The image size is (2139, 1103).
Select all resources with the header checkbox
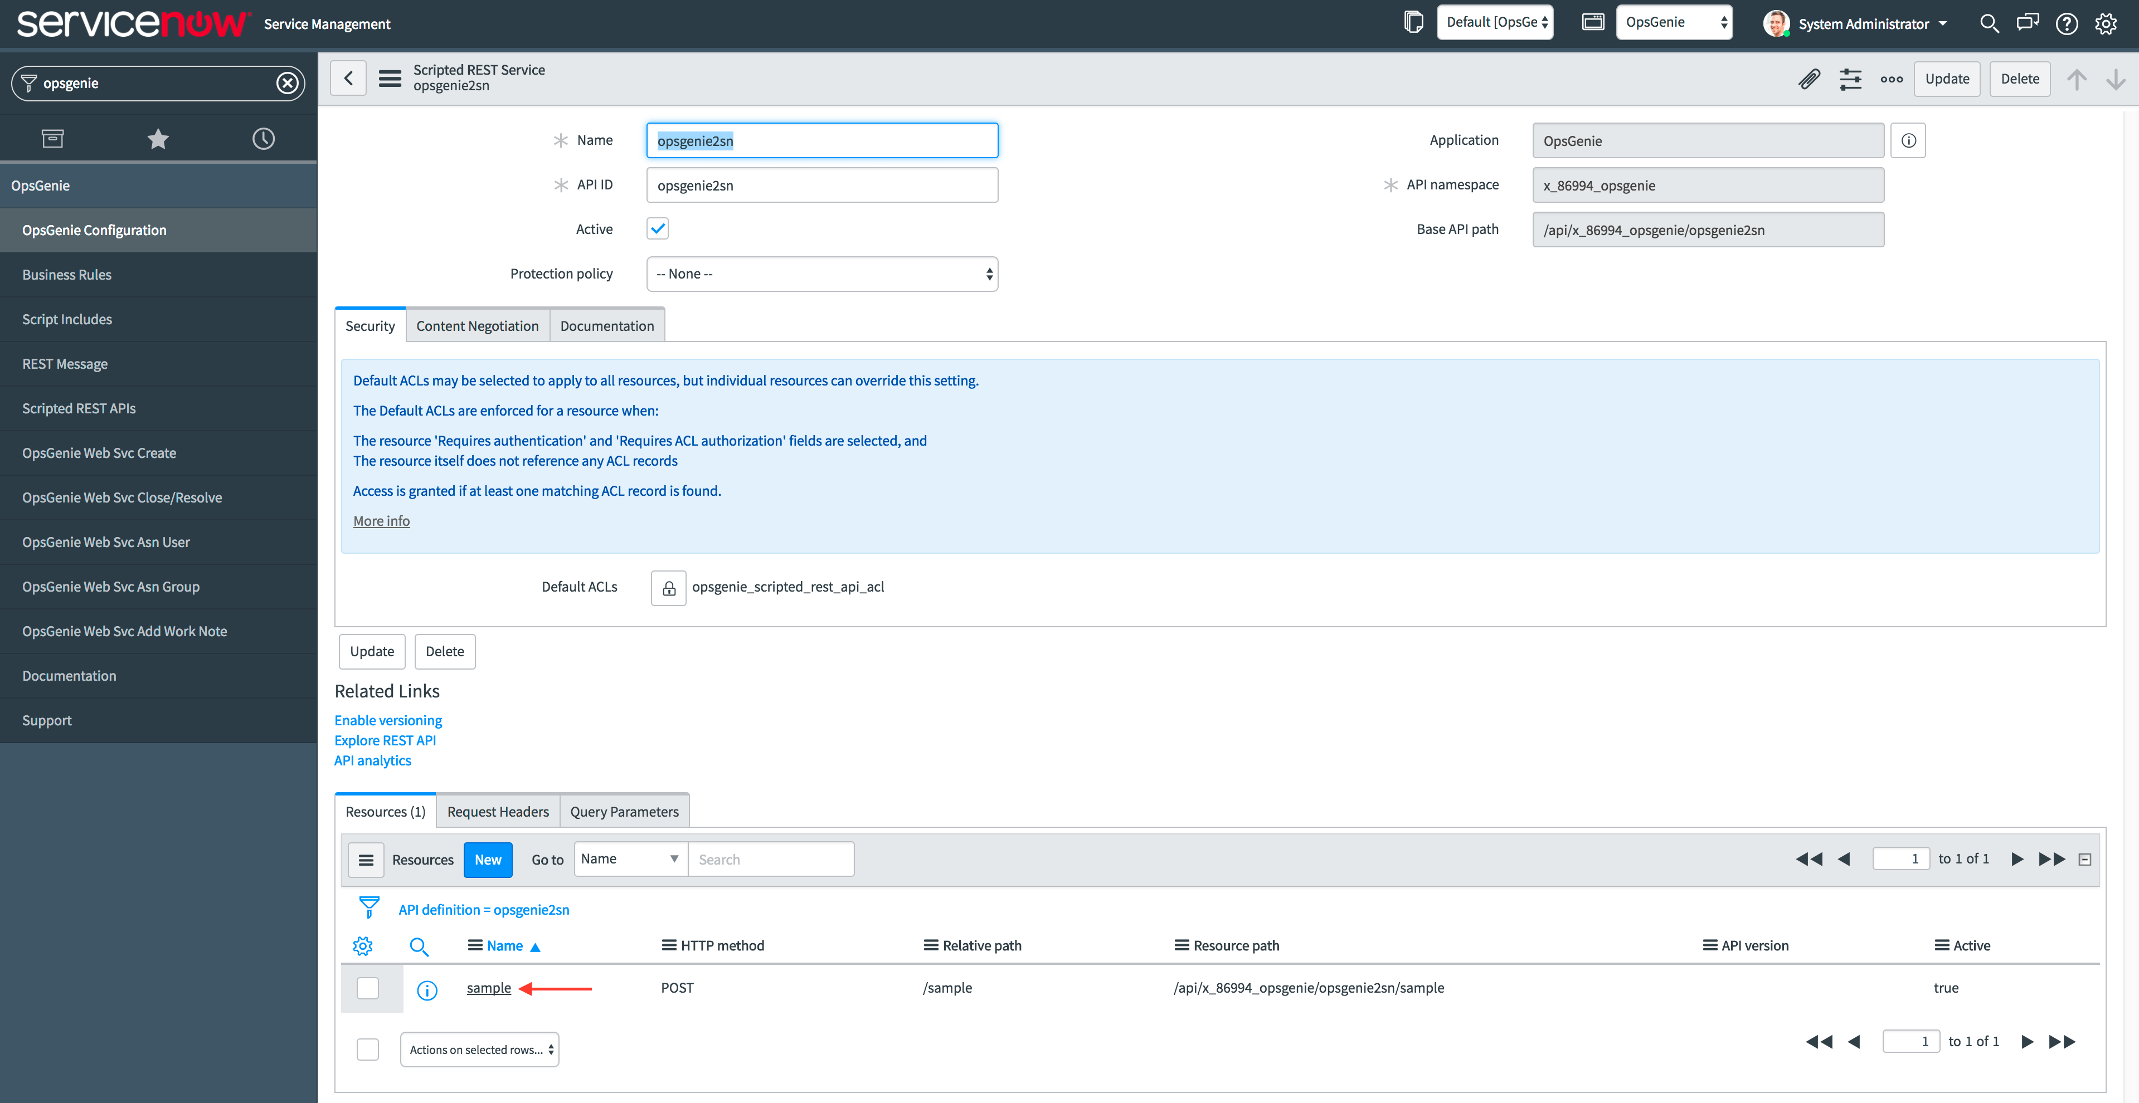tap(367, 1049)
